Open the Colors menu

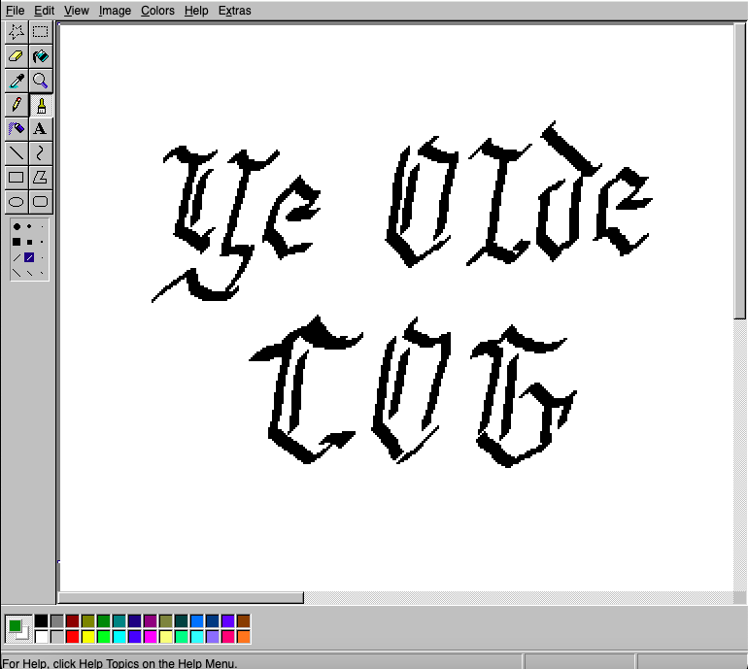point(157,11)
